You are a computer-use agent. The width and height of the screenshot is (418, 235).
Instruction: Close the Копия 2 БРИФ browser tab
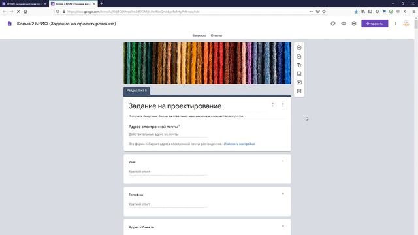[94, 4]
